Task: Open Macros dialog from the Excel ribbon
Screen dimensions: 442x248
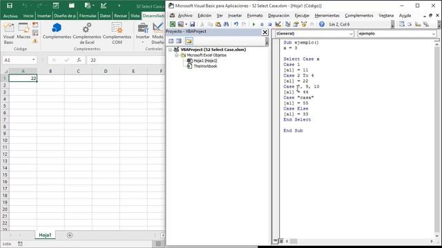Action: (23, 31)
